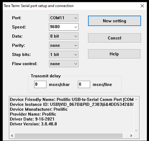Click the horizontal scrollbar thumb in device info

(x=69, y=135)
